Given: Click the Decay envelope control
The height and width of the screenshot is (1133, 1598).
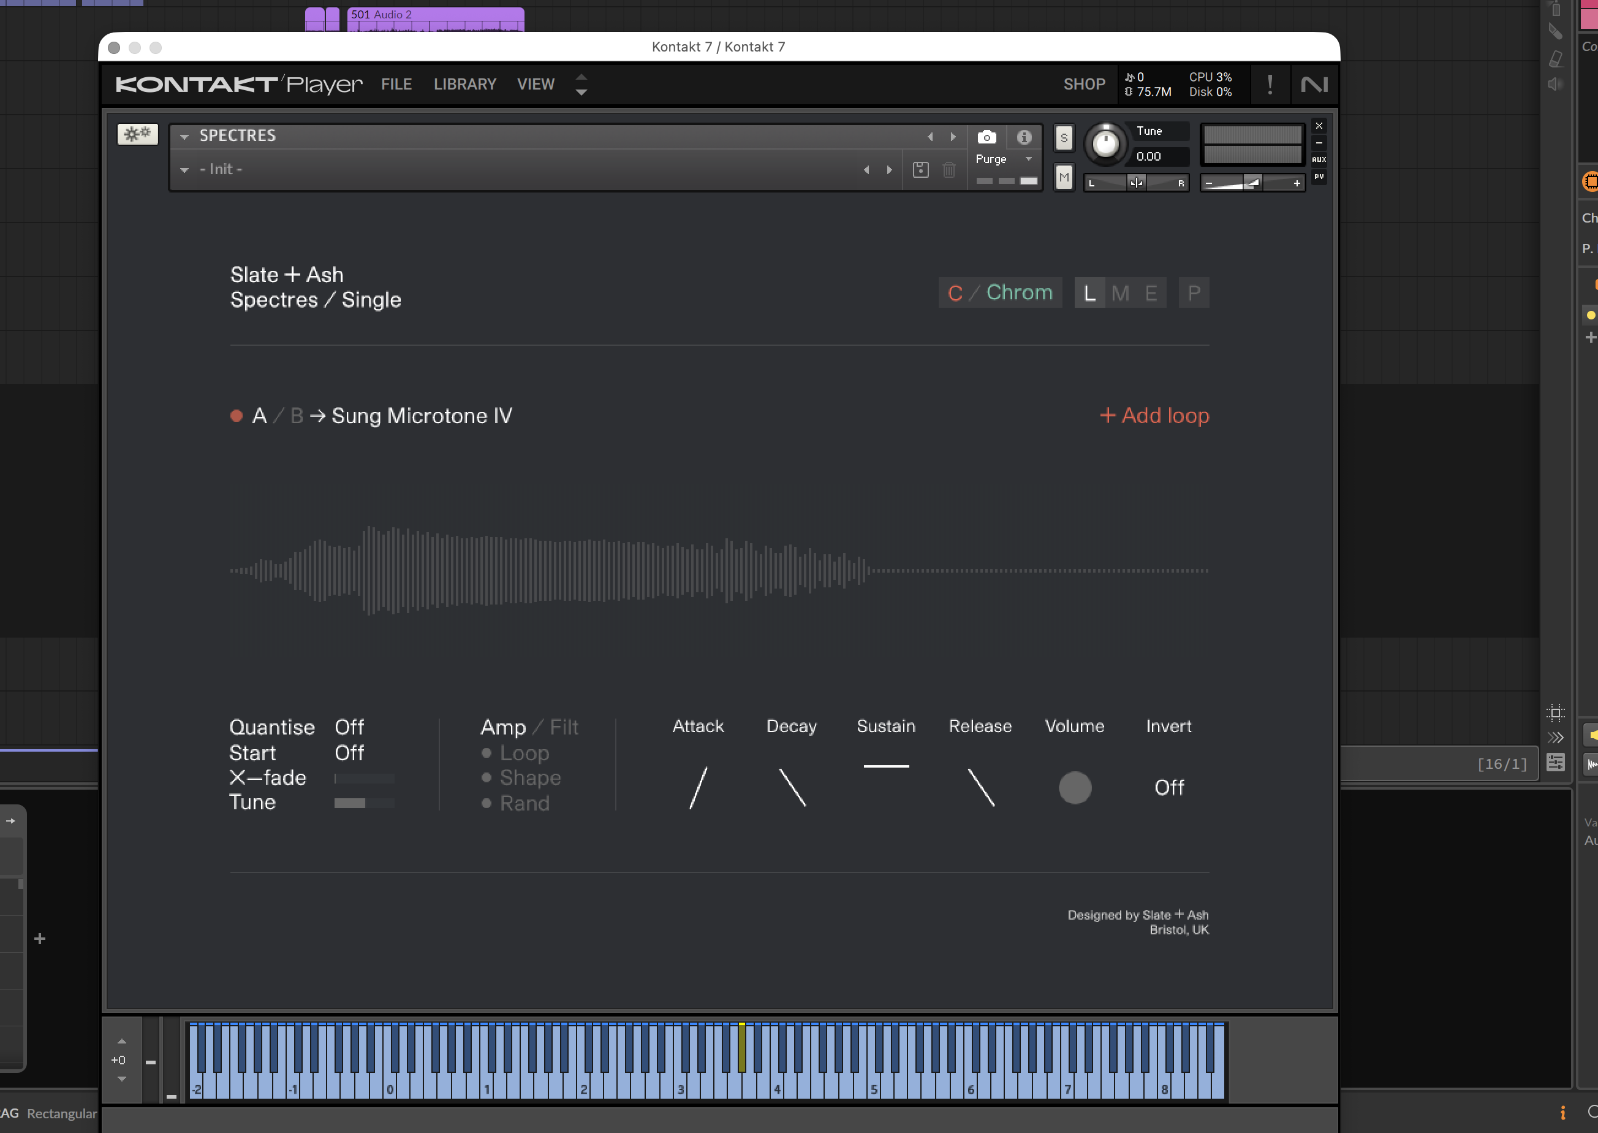Looking at the screenshot, I should pyautogui.click(x=792, y=788).
